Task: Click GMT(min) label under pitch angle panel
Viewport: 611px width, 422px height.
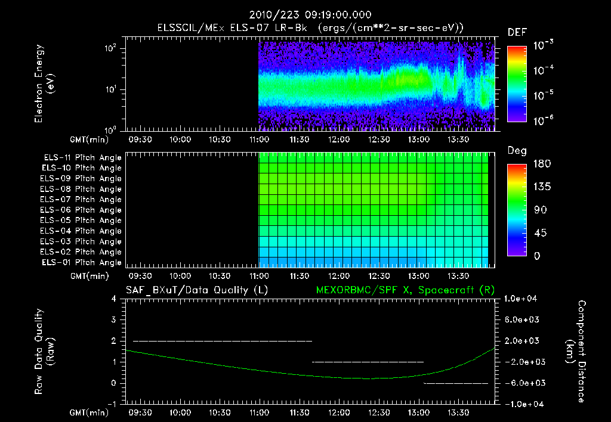Action: (90, 277)
